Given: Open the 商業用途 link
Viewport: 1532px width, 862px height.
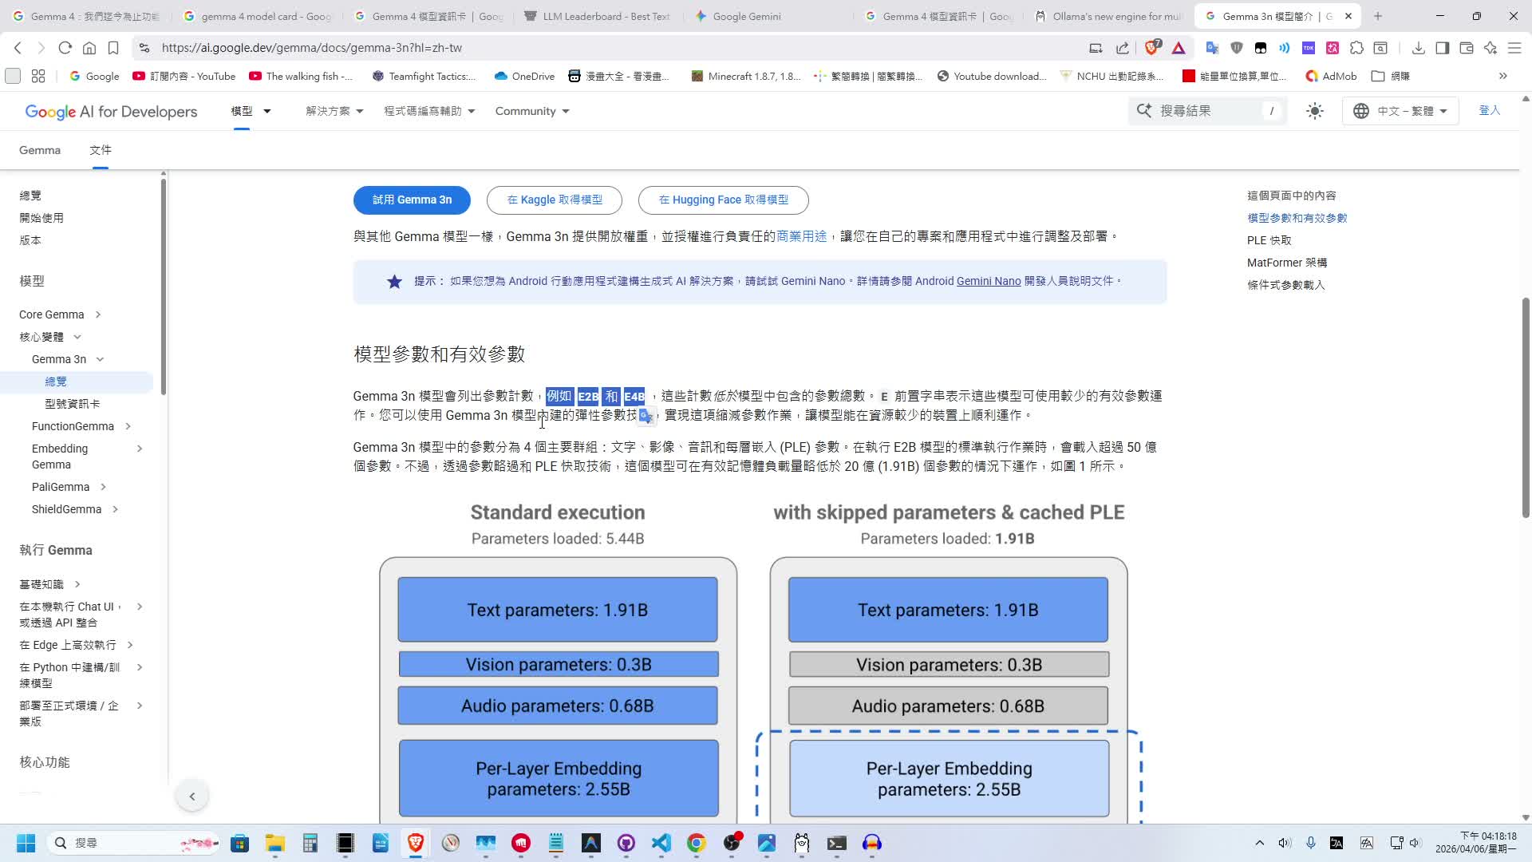Looking at the screenshot, I should coord(802,236).
